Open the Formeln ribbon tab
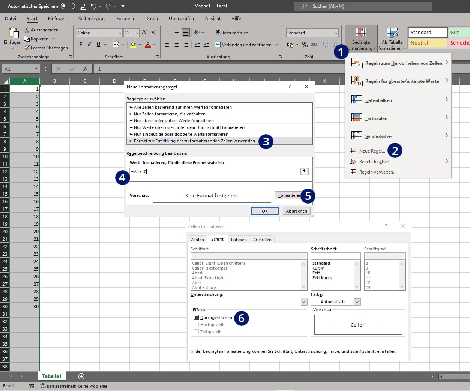Viewport: 470px width, 391px height. [x=125, y=18]
